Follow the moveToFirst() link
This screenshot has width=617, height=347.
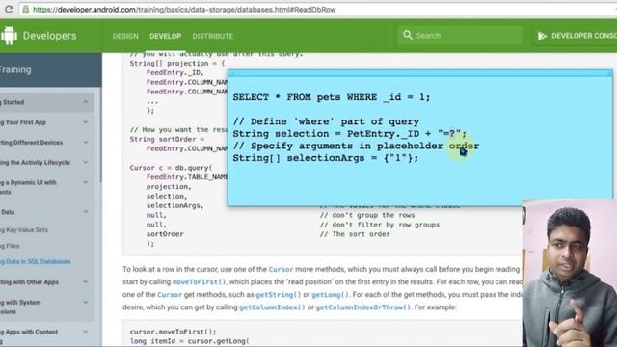pos(200,282)
